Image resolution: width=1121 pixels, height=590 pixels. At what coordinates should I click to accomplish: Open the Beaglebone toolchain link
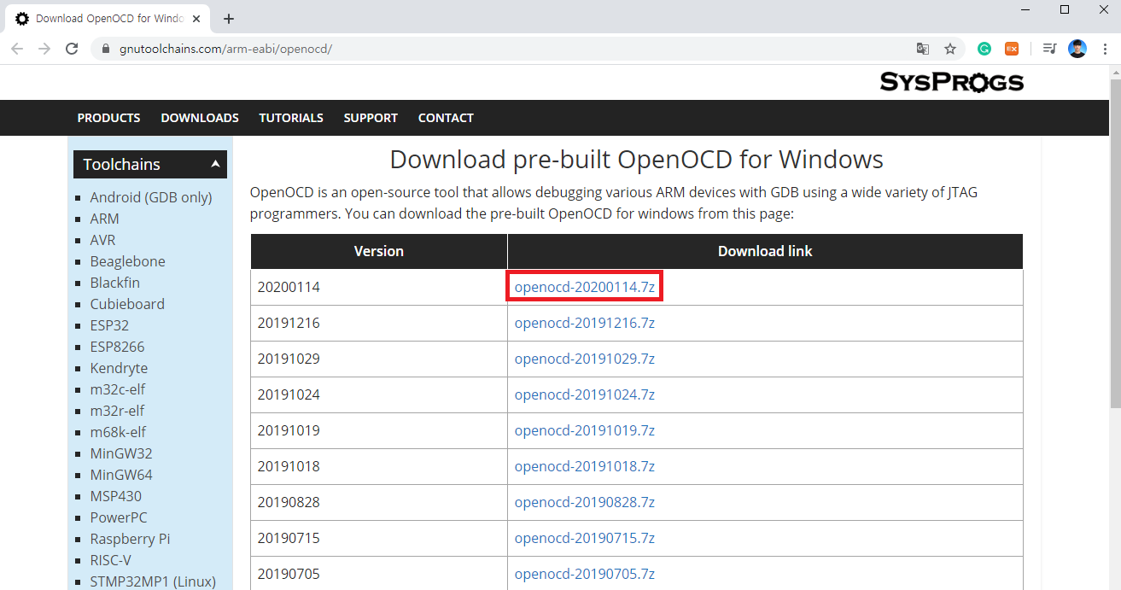pos(128,261)
